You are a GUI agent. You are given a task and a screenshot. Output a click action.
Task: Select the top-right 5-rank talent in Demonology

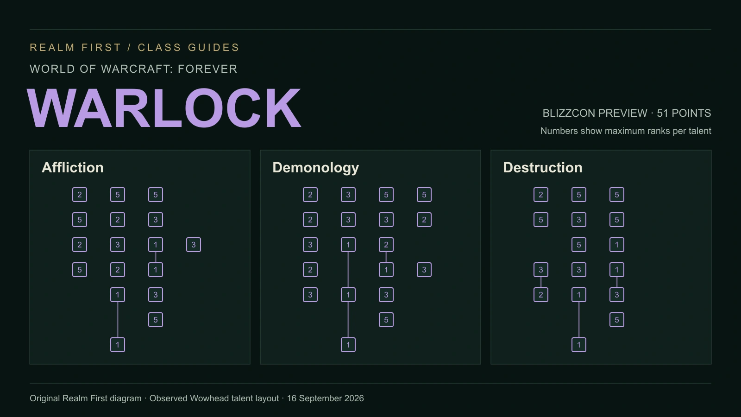424,195
